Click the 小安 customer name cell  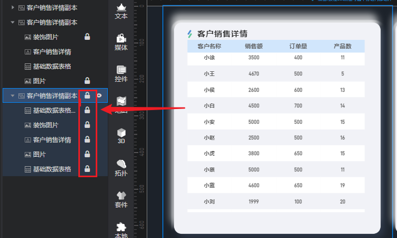coord(209,122)
